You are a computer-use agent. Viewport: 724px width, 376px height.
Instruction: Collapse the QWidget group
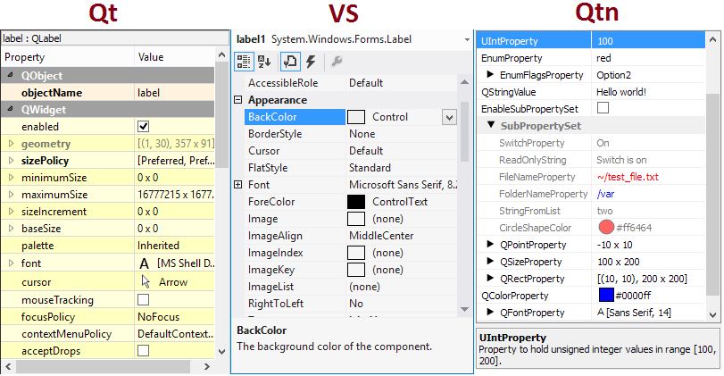10,109
